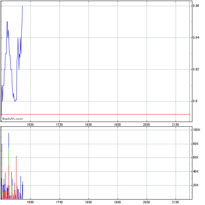Click the tallest volume bar near 95K
Screen dimensions: 205x205
9,166
